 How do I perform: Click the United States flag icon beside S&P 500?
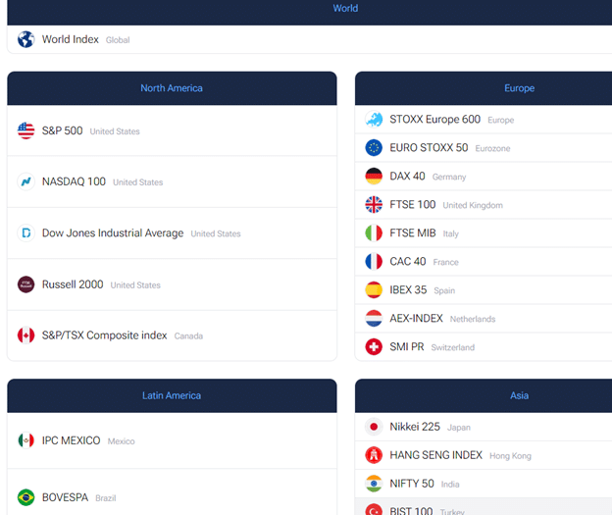point(26,130)
